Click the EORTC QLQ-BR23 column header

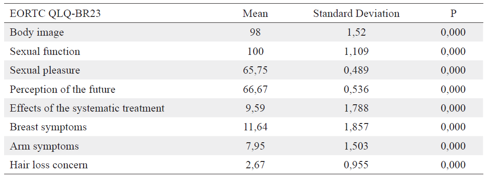55,14
